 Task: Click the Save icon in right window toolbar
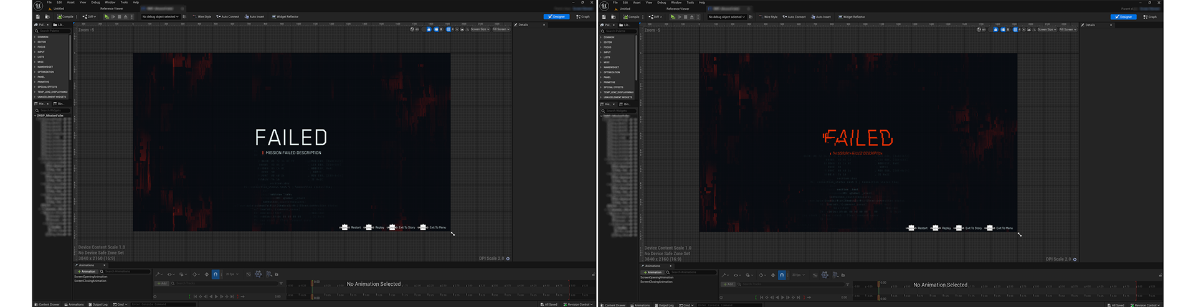pos(604,17)
